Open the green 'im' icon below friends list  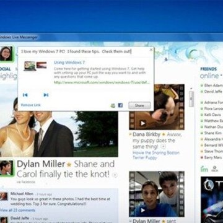(204, 169)
